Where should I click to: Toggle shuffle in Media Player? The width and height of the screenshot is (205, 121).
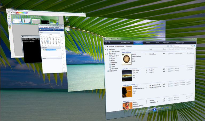(139, 111)
